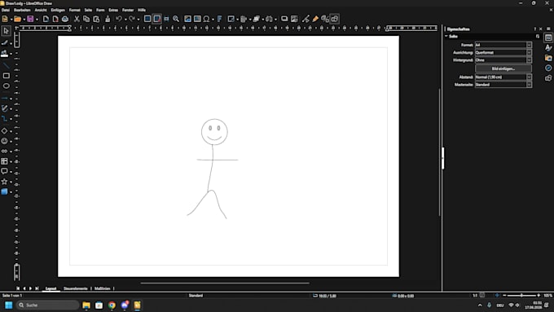Undo the last action
This screenshot has width=554, height=312.
[x=119, y=19]
